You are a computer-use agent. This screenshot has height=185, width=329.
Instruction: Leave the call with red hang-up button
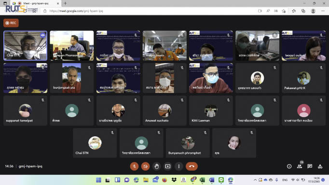(192, 166)
